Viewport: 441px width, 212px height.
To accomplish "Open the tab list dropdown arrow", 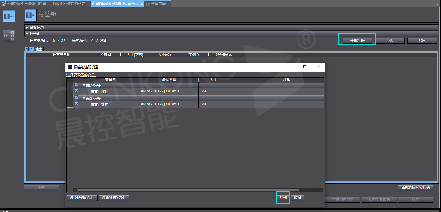I will click(x=437, y=4).
